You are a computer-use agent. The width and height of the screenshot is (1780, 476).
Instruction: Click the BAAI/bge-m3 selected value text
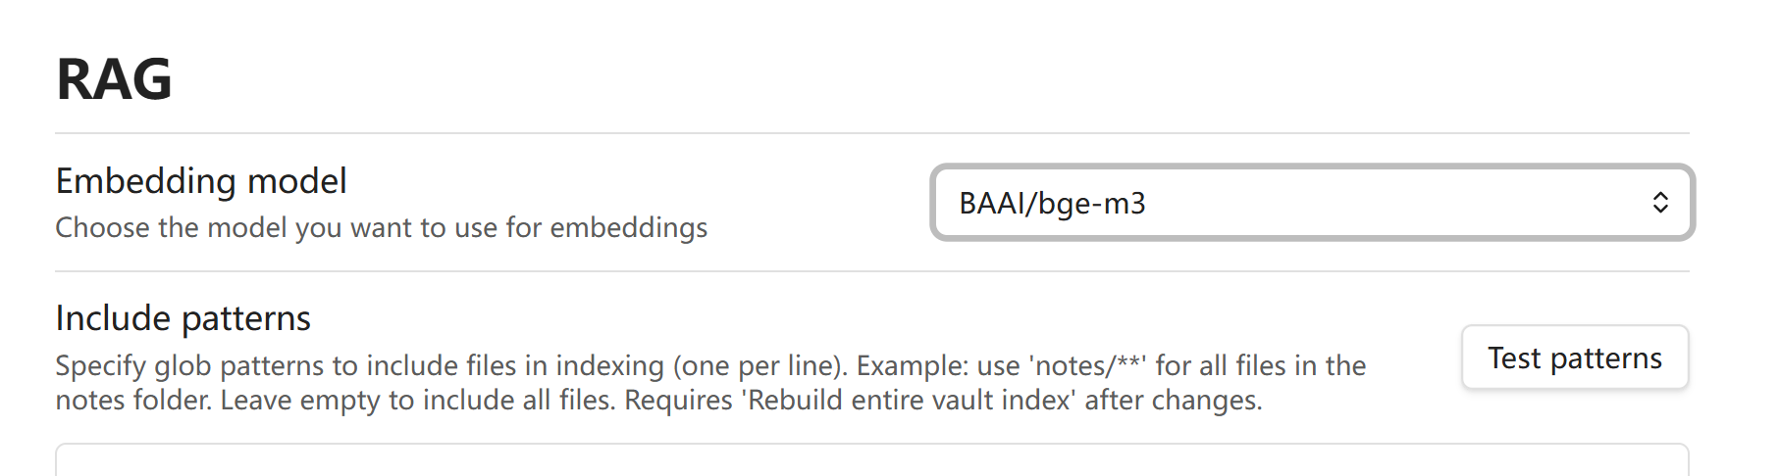1052,204
